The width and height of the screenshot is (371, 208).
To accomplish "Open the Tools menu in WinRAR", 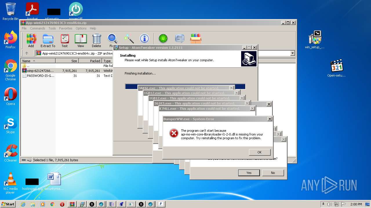I will (x=52, y=28).
